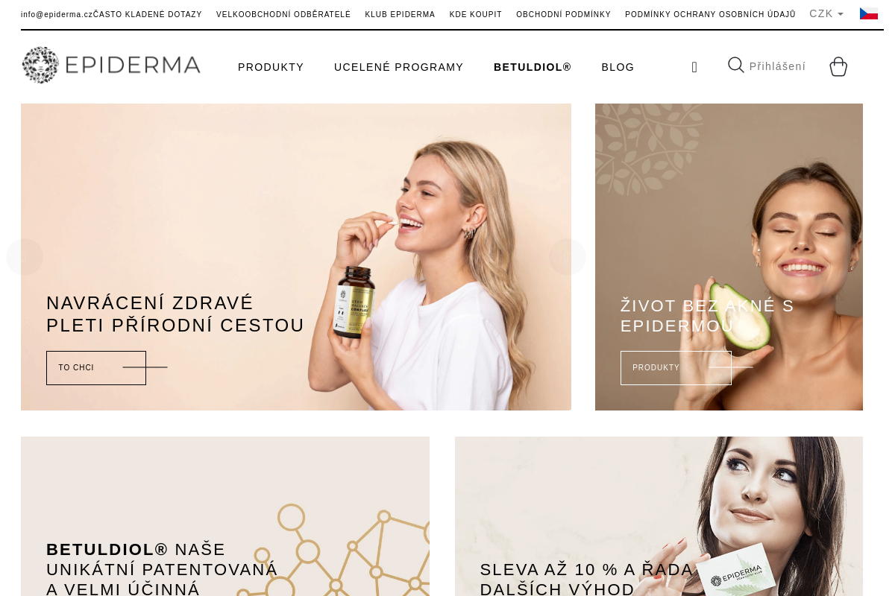Image resolution: width=895 pixels, height=596 pixels.
Task: Open the shopping bag cart icon
Action: point(838,66)
